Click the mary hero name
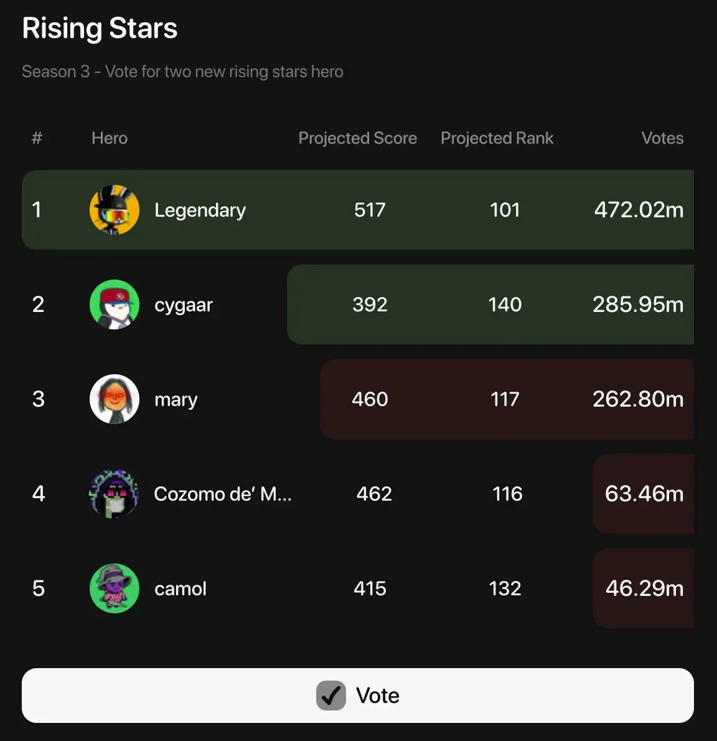This screenshot has height=741, width=717. pos(176,400)
